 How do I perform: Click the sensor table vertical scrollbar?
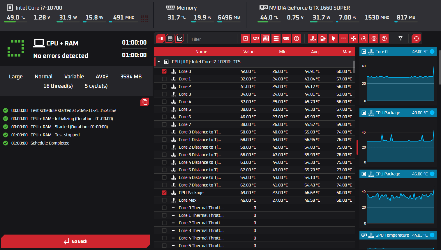click(x=354, y=67)
